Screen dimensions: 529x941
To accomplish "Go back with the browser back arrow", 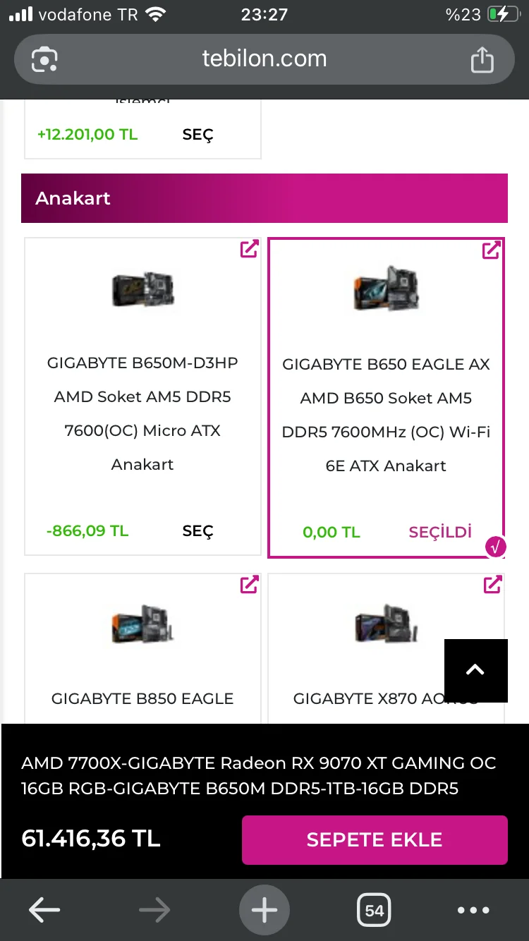I will point(44,910).
